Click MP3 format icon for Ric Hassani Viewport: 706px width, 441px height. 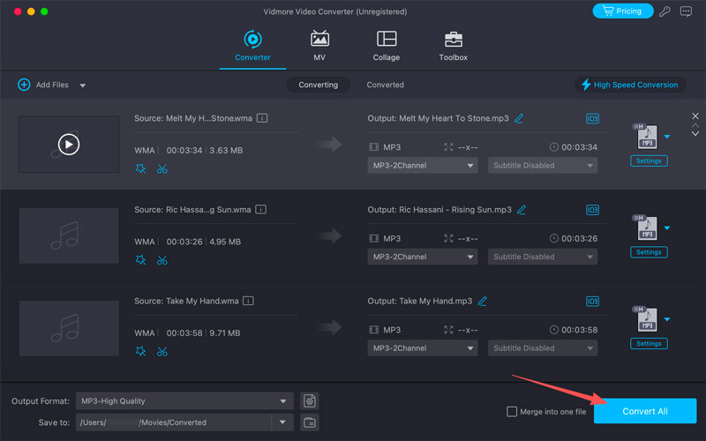tap(646, 228)
